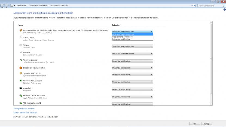This screenshot has width=226, height=127.
Task: Click the Symantec CMC SmcGui shield icon
Action: [x=21, y=73]
